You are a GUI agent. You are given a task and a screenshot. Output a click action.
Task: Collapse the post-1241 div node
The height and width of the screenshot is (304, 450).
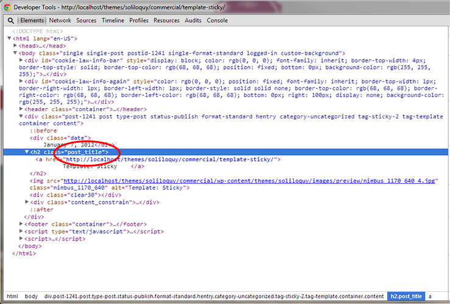click(x=21, y=116)
